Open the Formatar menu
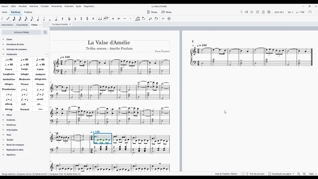The height and width of the screenshot is (179, 318). pyautogui.click(x=44, y=6)
